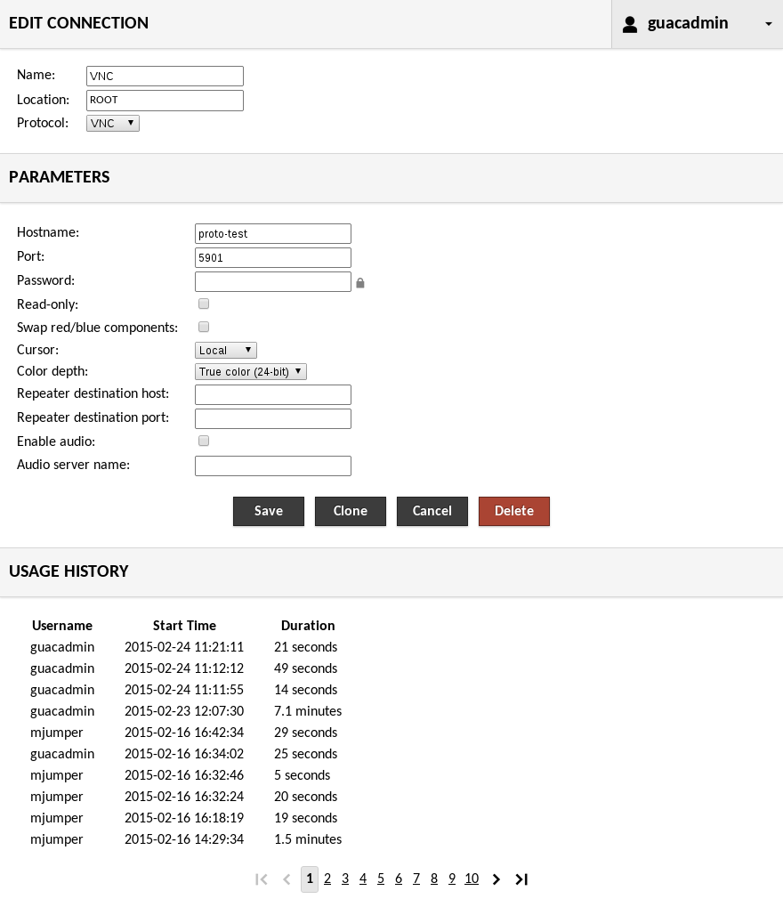This screenshot has height=907, width=783.
Task: Open the Color depth dropdown
Action: tap(251, 372)
